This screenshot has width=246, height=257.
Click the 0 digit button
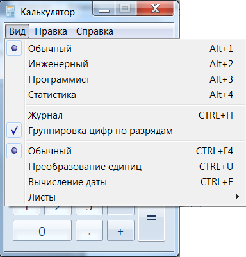[x=42, y=231]
